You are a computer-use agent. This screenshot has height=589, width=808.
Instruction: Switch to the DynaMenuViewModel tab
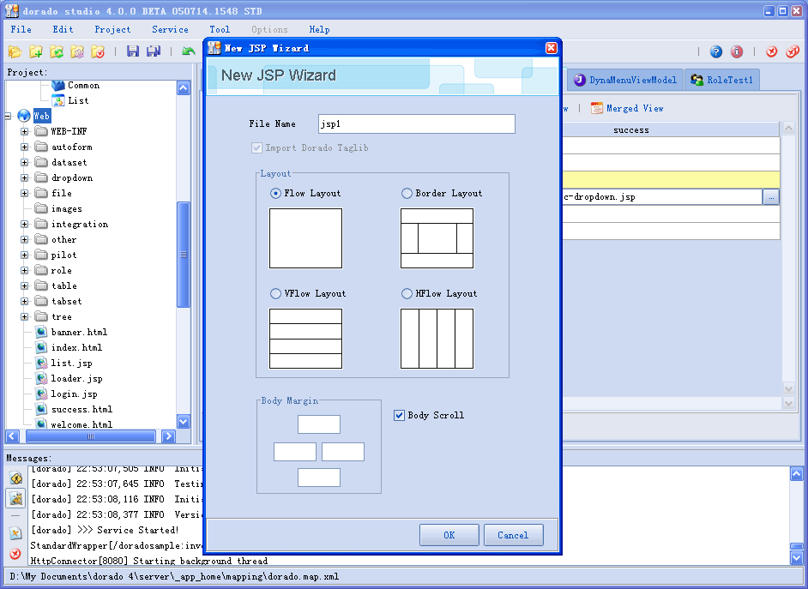click(x=625, y=80)
